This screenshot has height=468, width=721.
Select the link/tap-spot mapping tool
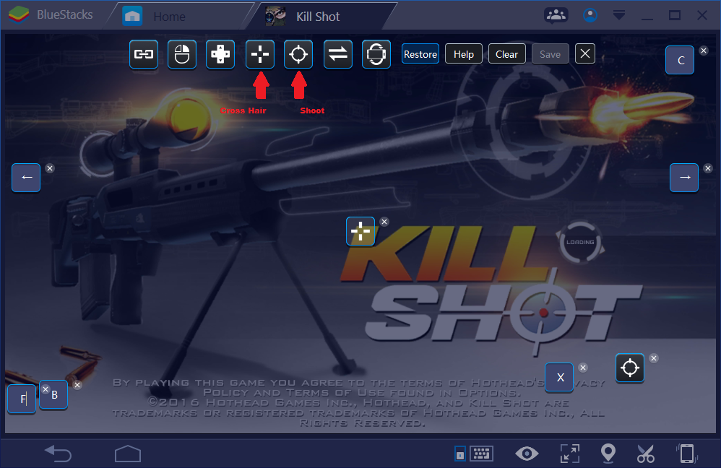[x=144, y=54]
